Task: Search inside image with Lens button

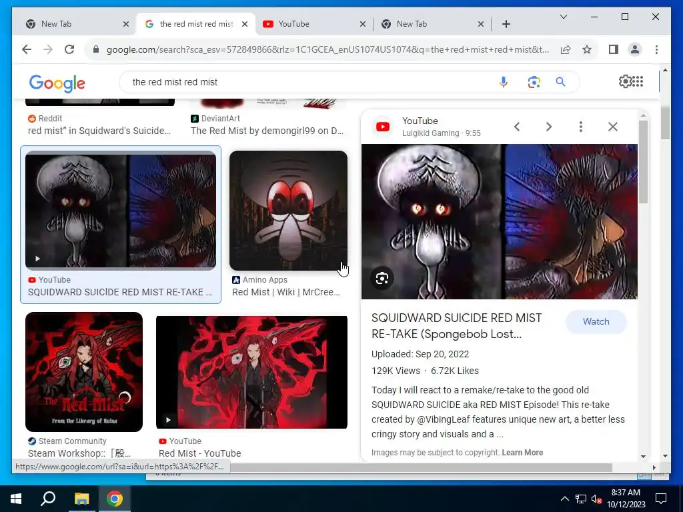Action: coord(382,278)
